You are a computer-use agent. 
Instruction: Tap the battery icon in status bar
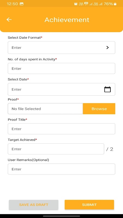coord(115,4)
